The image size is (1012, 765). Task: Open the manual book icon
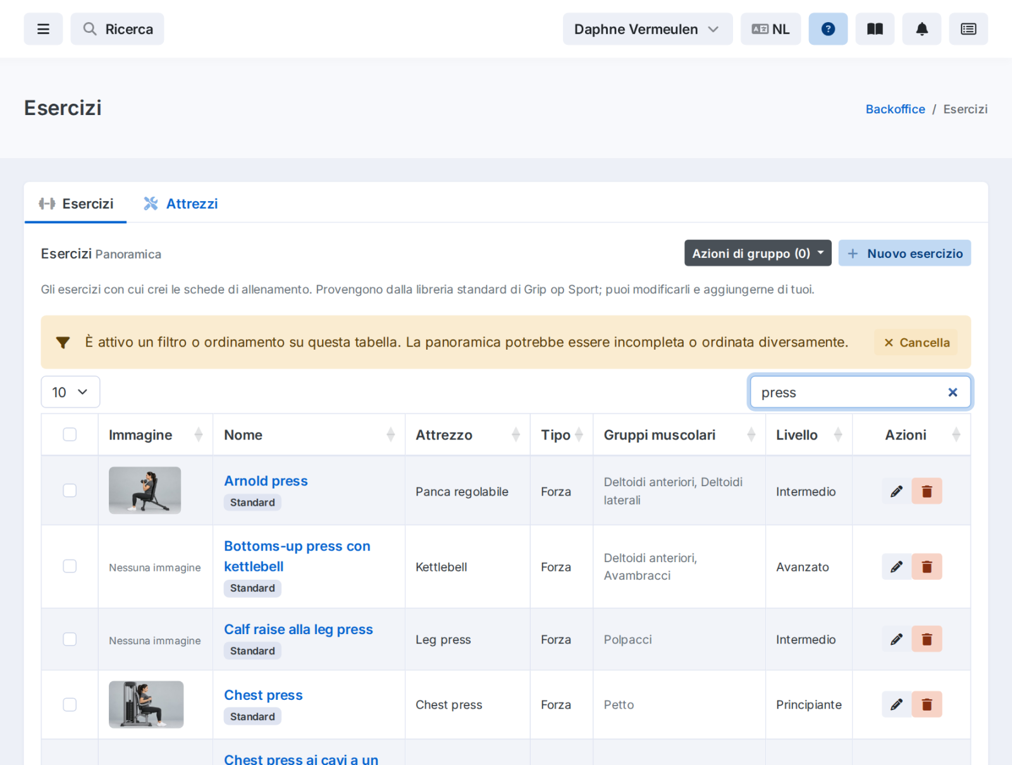875,29
